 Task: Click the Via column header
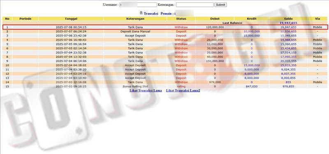(317, 18)
